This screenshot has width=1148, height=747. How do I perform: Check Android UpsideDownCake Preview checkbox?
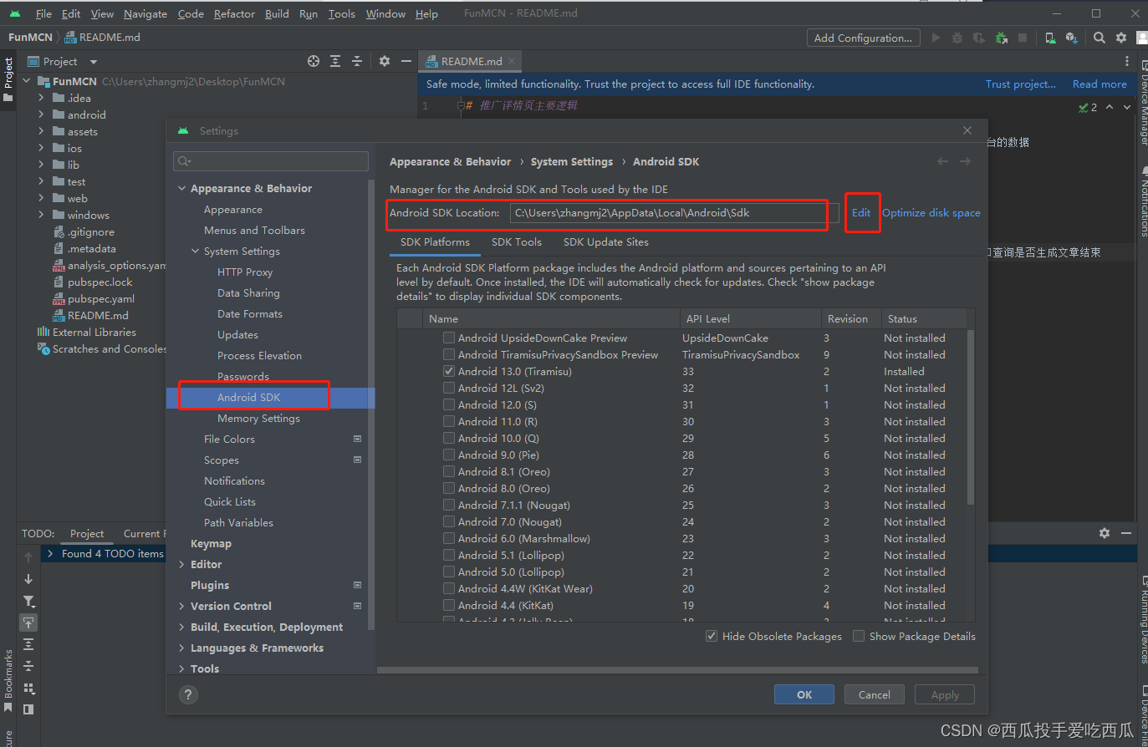[449, 338]
